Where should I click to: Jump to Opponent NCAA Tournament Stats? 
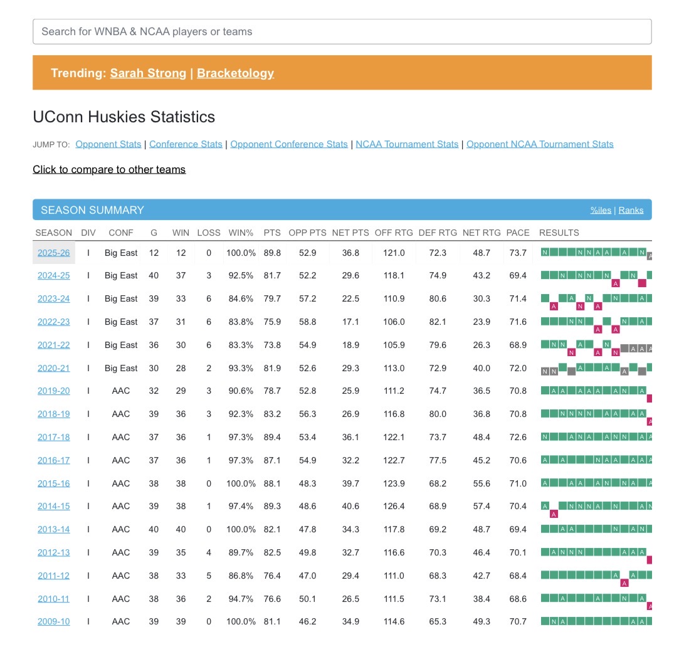[x=540, y=144]
